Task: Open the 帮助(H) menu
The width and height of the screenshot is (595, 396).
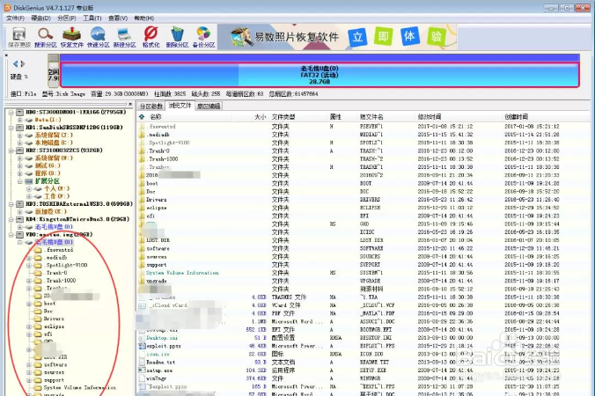Action: coord(143,18)
